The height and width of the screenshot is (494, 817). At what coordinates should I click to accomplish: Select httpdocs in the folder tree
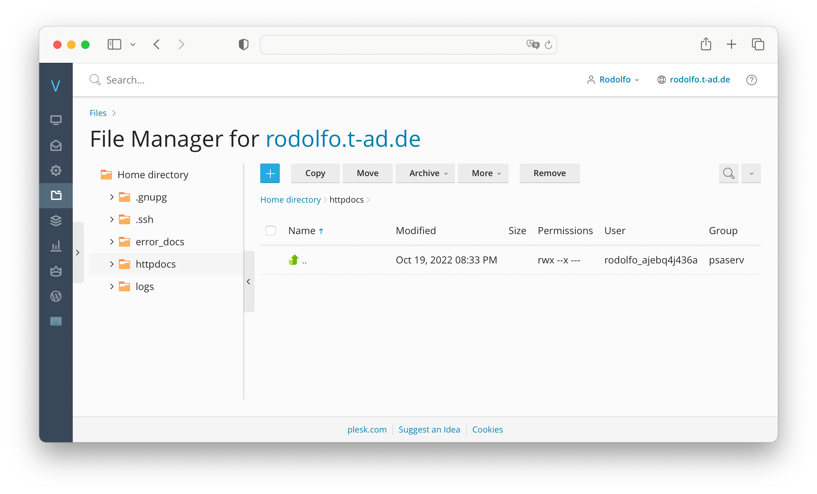156,264
